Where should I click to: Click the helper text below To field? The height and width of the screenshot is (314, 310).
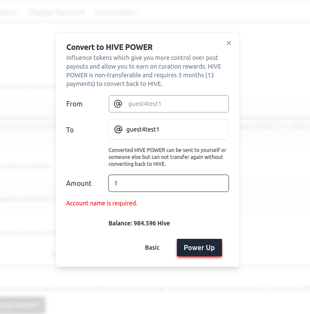coord(167,157)
